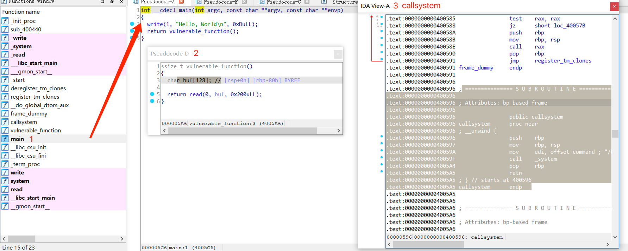The width and height of the screenshot is (628, 251).
Task: Follow the register_tm_clones jump target
Action: point(563,61)
